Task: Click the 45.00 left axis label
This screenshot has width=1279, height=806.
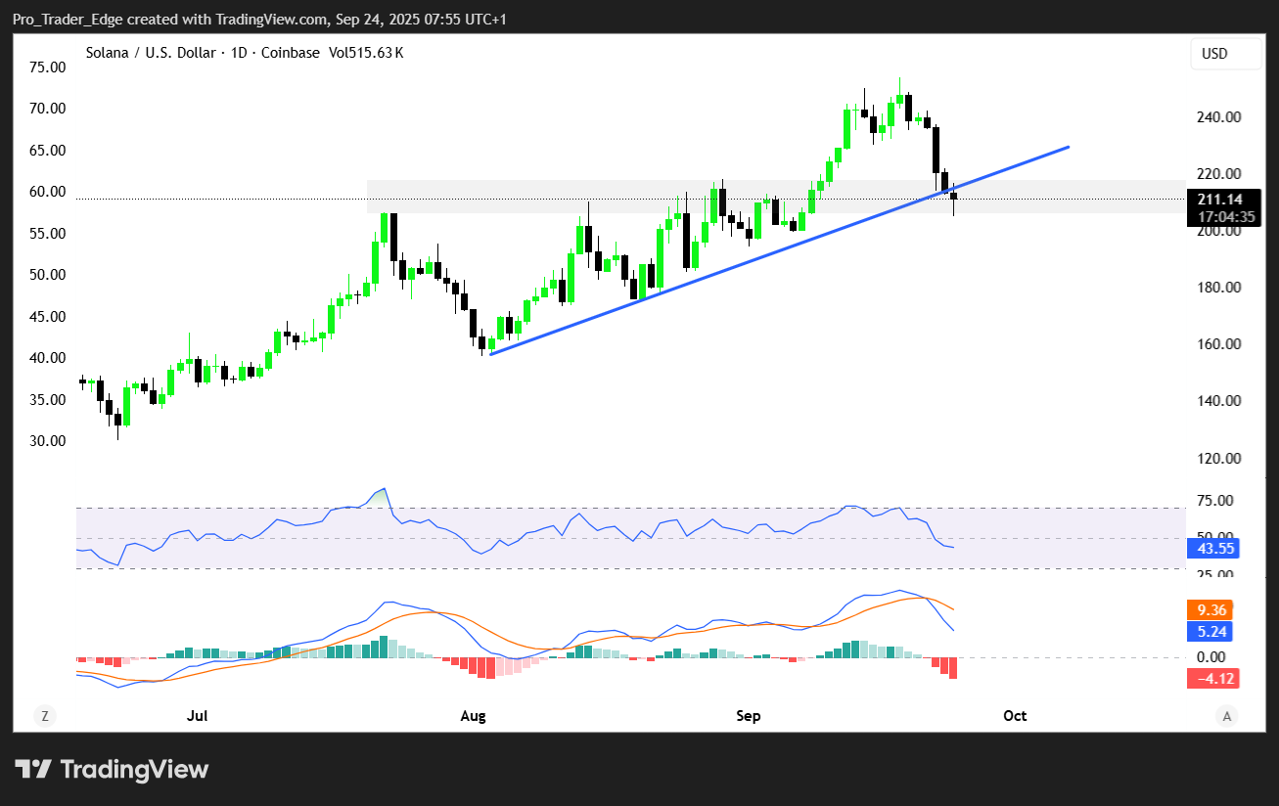Action: pyautogui.click(x=48, y=317)
